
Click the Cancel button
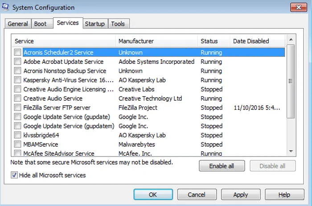click(197, 194)
